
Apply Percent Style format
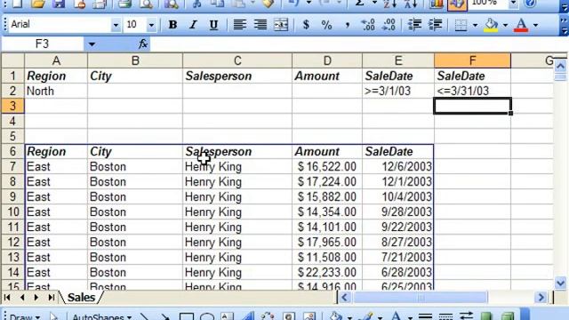point(326,25)
